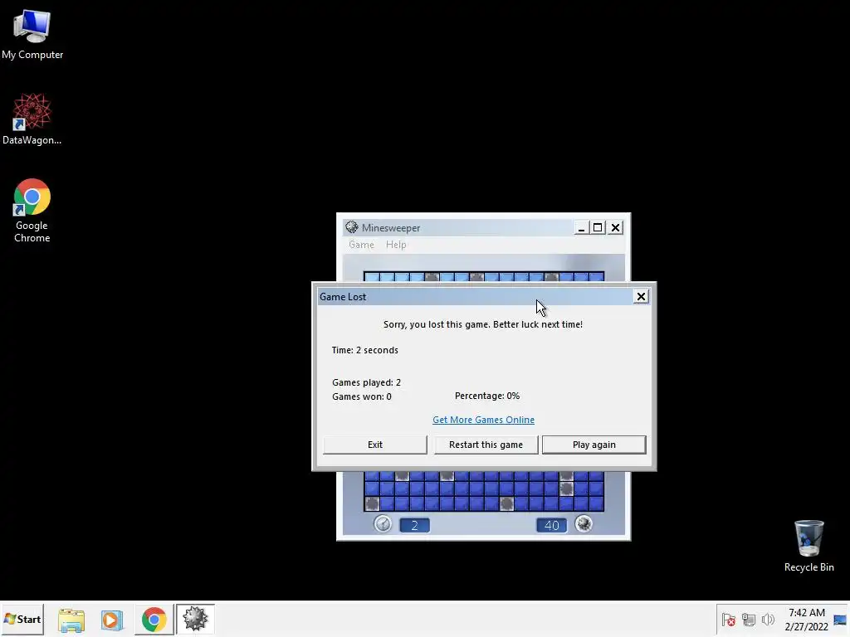Open DataWagon desktop shortcut
The image size is (850, 637).
tap(32, 119)
